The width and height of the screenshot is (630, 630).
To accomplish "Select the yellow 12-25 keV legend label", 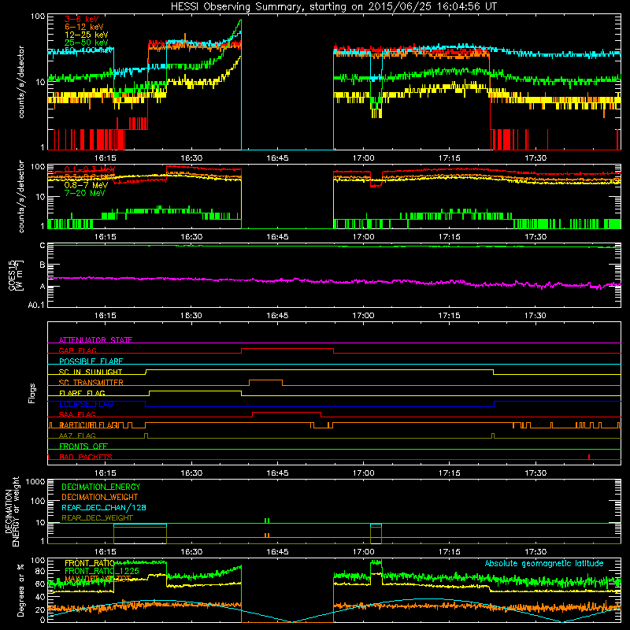I will pyautogui.click(x=86, y=35).
